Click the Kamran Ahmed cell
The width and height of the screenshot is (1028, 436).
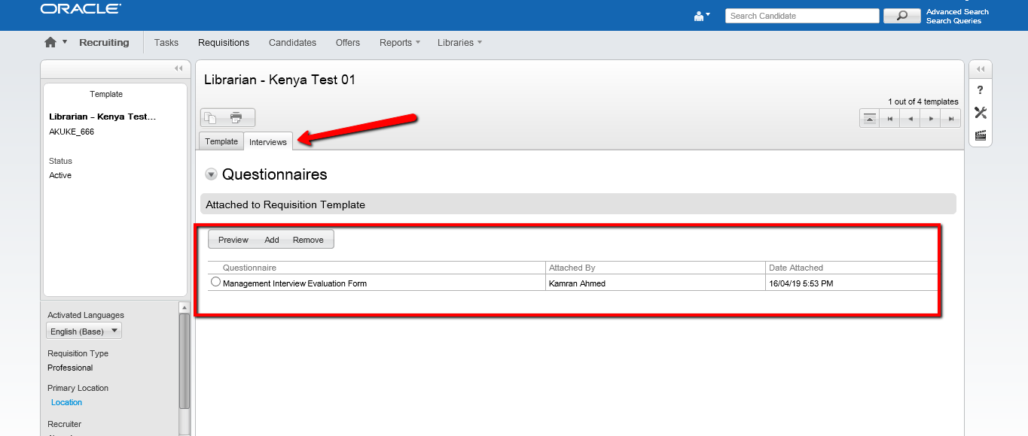(x=655, y=283)
